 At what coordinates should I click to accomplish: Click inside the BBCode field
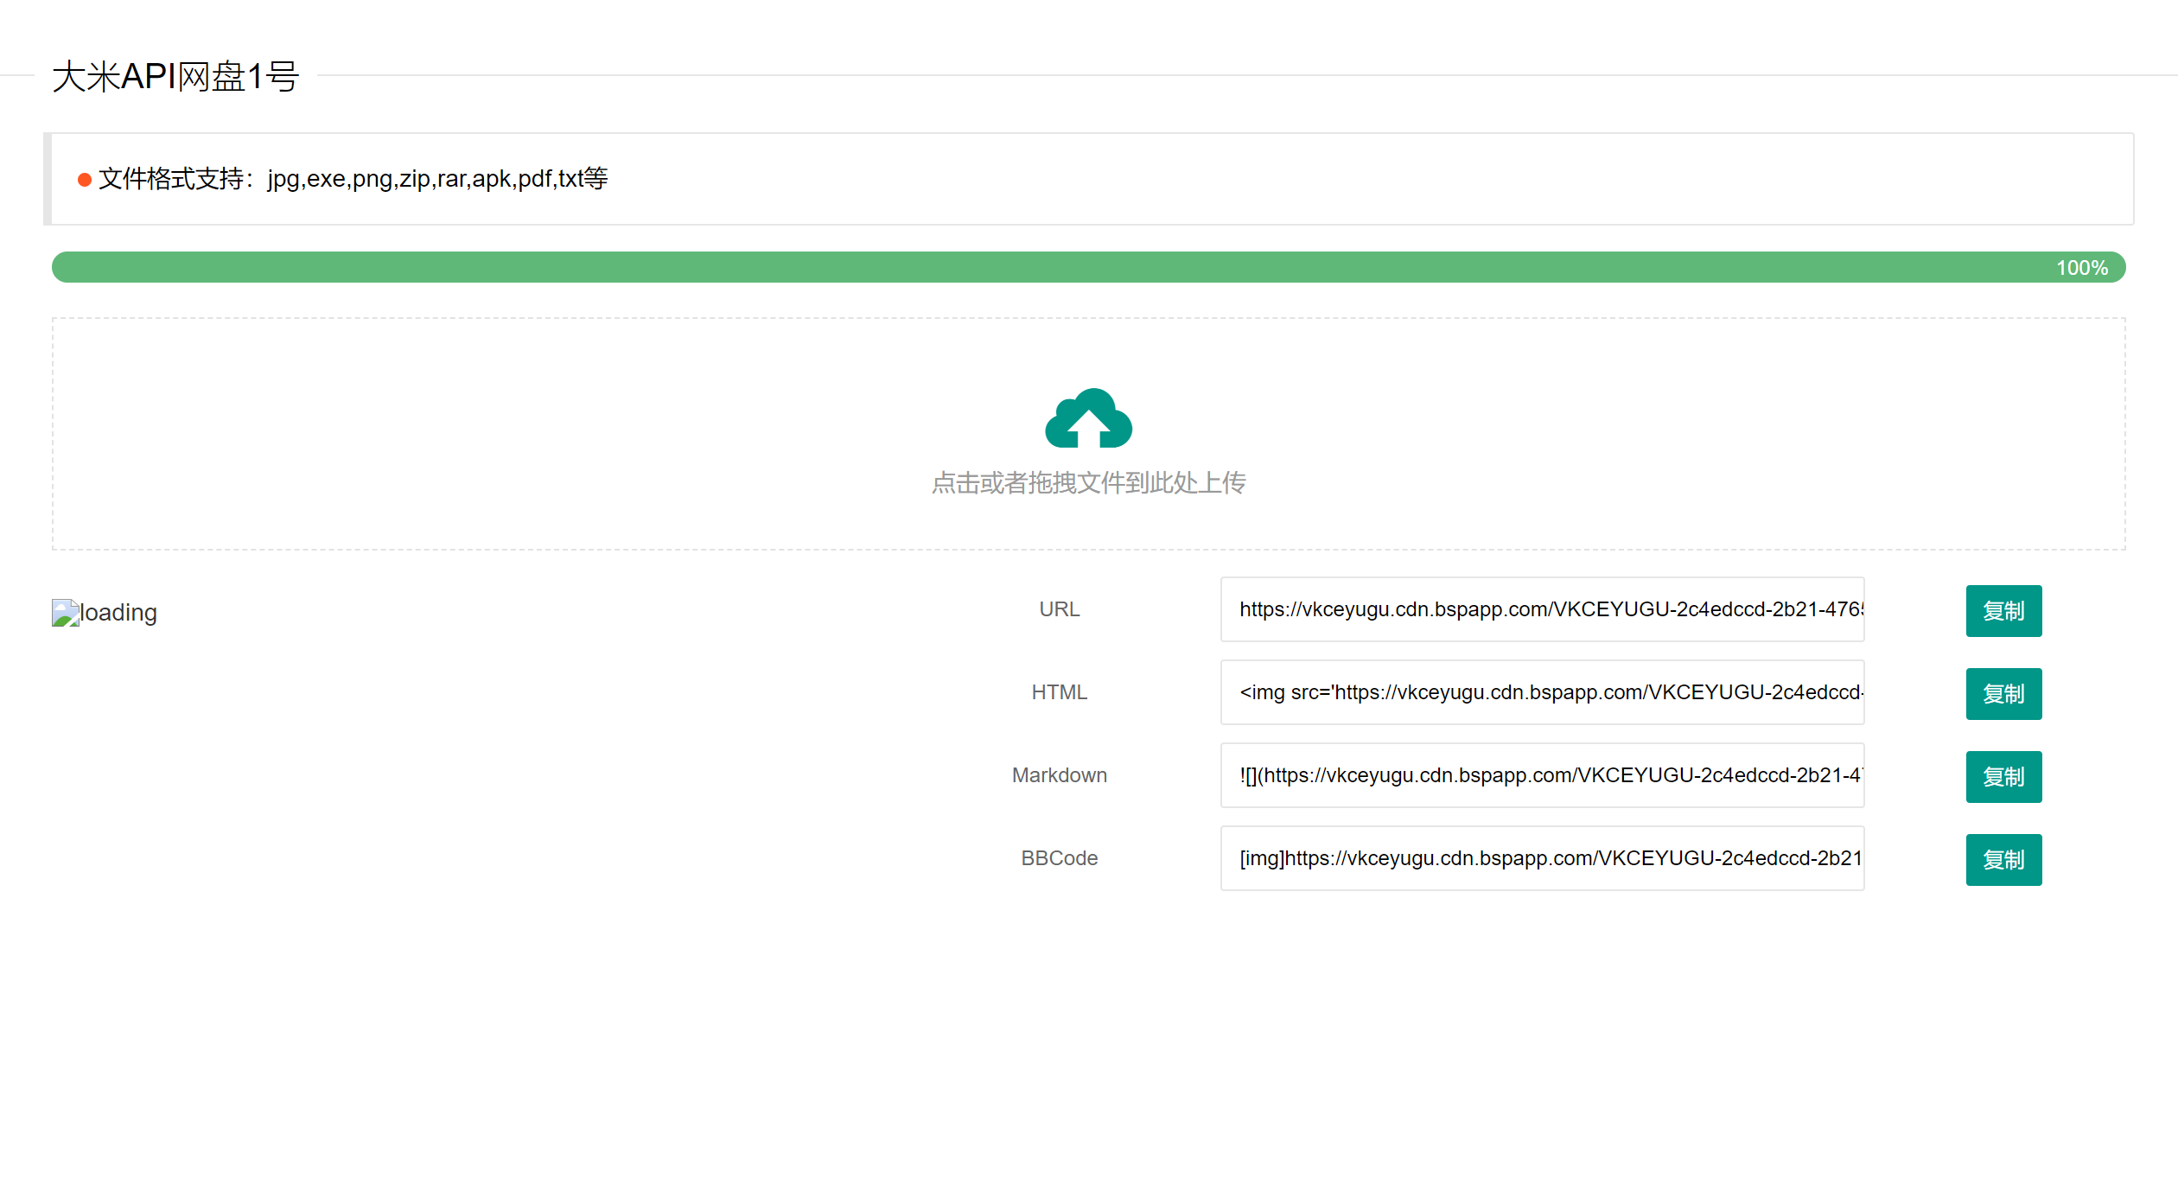click(1541, 858)
